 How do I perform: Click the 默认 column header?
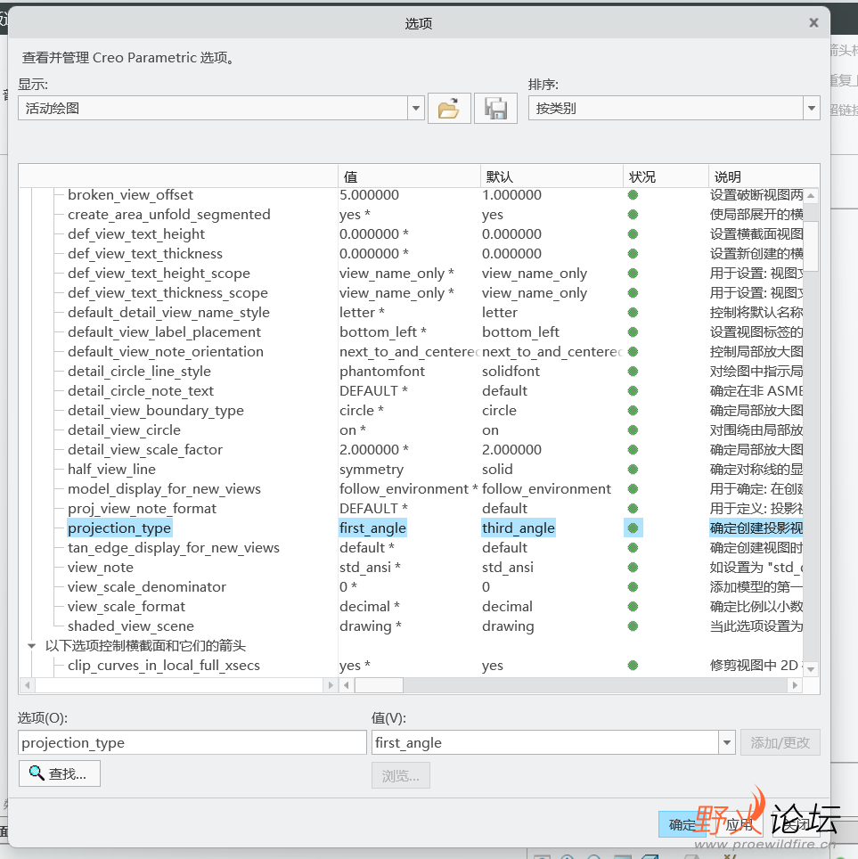point(552,177)
